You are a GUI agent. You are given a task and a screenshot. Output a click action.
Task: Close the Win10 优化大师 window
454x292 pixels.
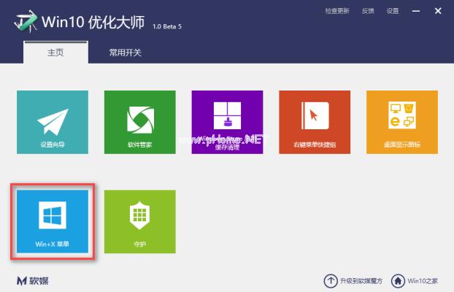438,11
